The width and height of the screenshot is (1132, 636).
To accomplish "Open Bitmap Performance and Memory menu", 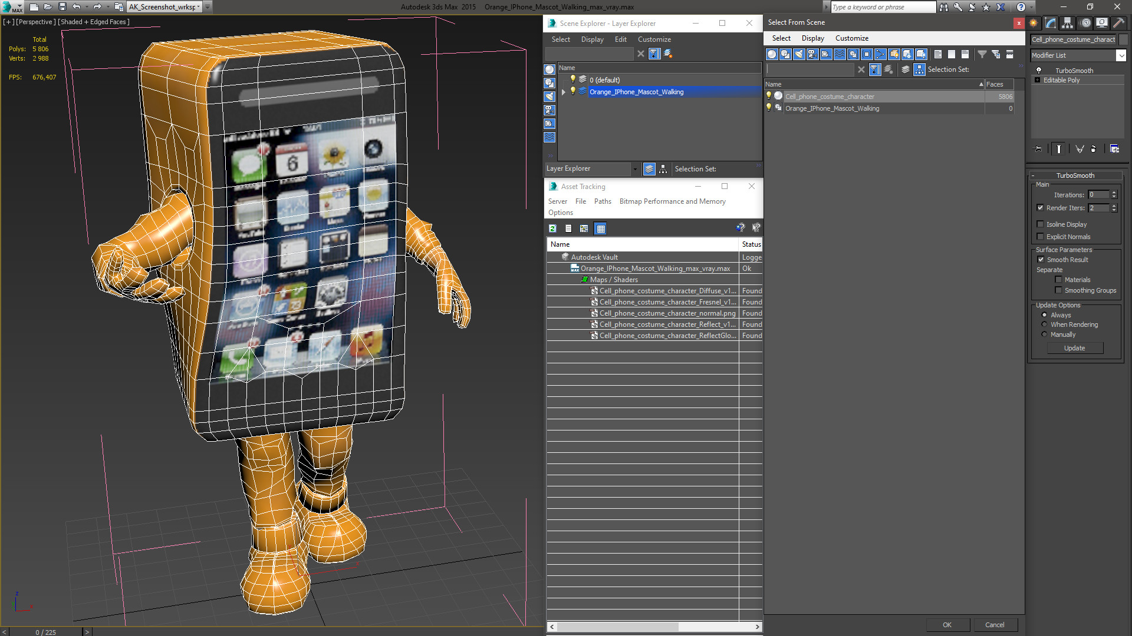I will click(672, 201).
